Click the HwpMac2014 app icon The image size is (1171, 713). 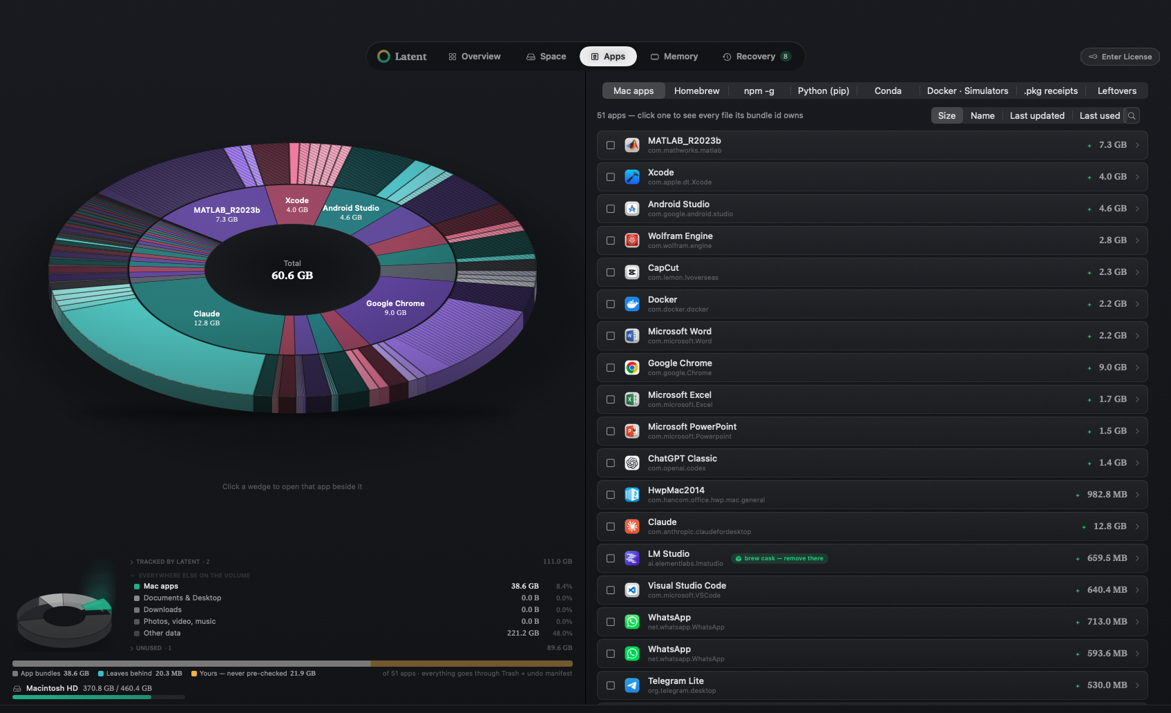tap(632, 495)
